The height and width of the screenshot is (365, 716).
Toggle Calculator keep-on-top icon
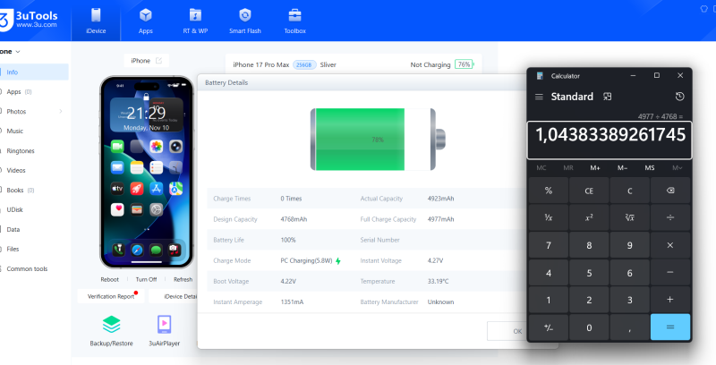608,97
